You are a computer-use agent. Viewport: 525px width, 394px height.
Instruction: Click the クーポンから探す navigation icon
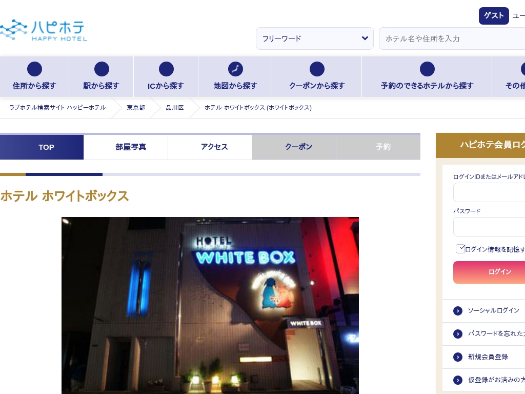point(317,69)
